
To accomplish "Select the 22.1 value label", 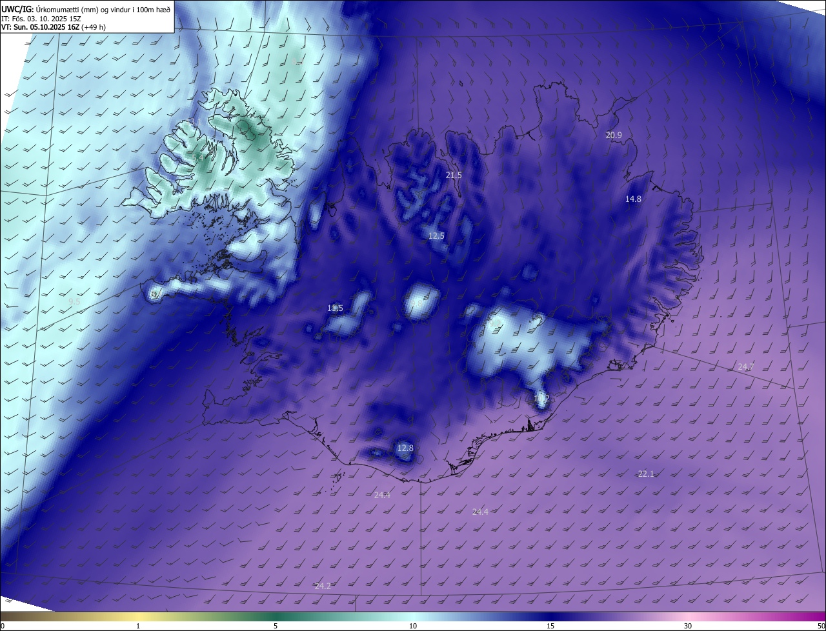I will coord(646,474).
